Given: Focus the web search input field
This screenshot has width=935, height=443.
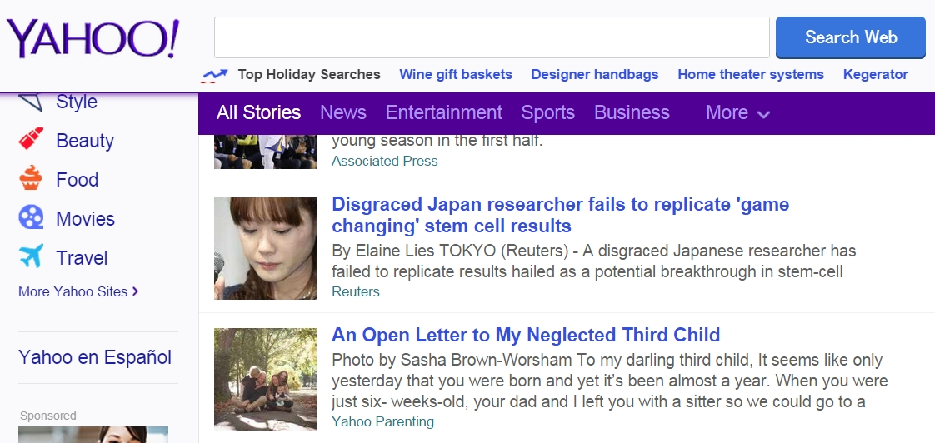Looking at the screenshot, I should click(x=492, y=37).
